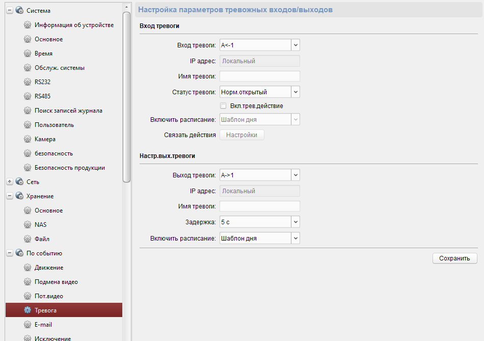Viewport: 484px width, 341px height.
Task: Enable the Вкл.трев.действие checkbox
Action: [x=223, y=106]
